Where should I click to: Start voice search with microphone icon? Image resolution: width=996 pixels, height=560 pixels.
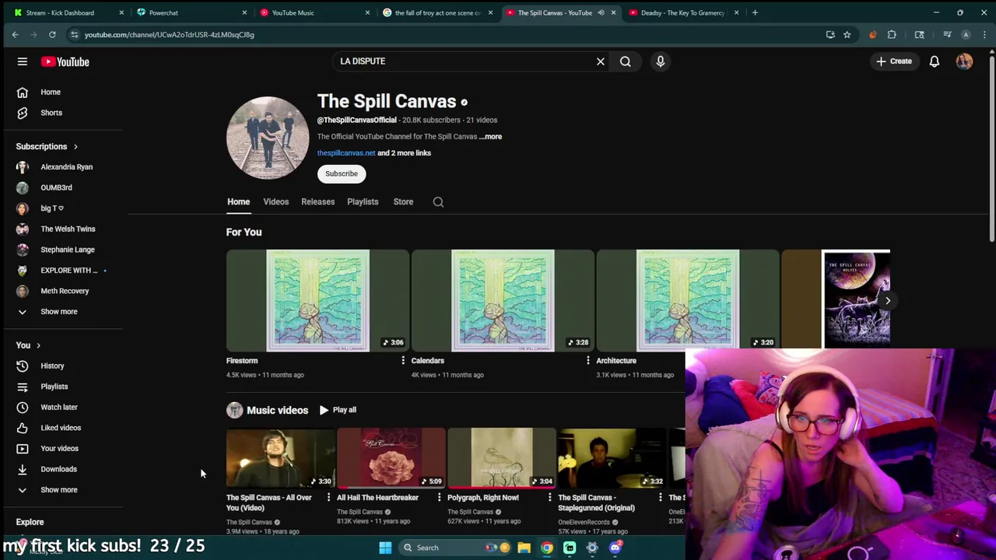[x=661, y=61]
